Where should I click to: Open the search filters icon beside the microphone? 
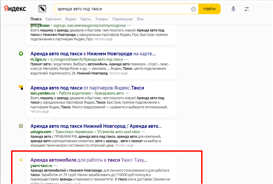coord(247,9)
